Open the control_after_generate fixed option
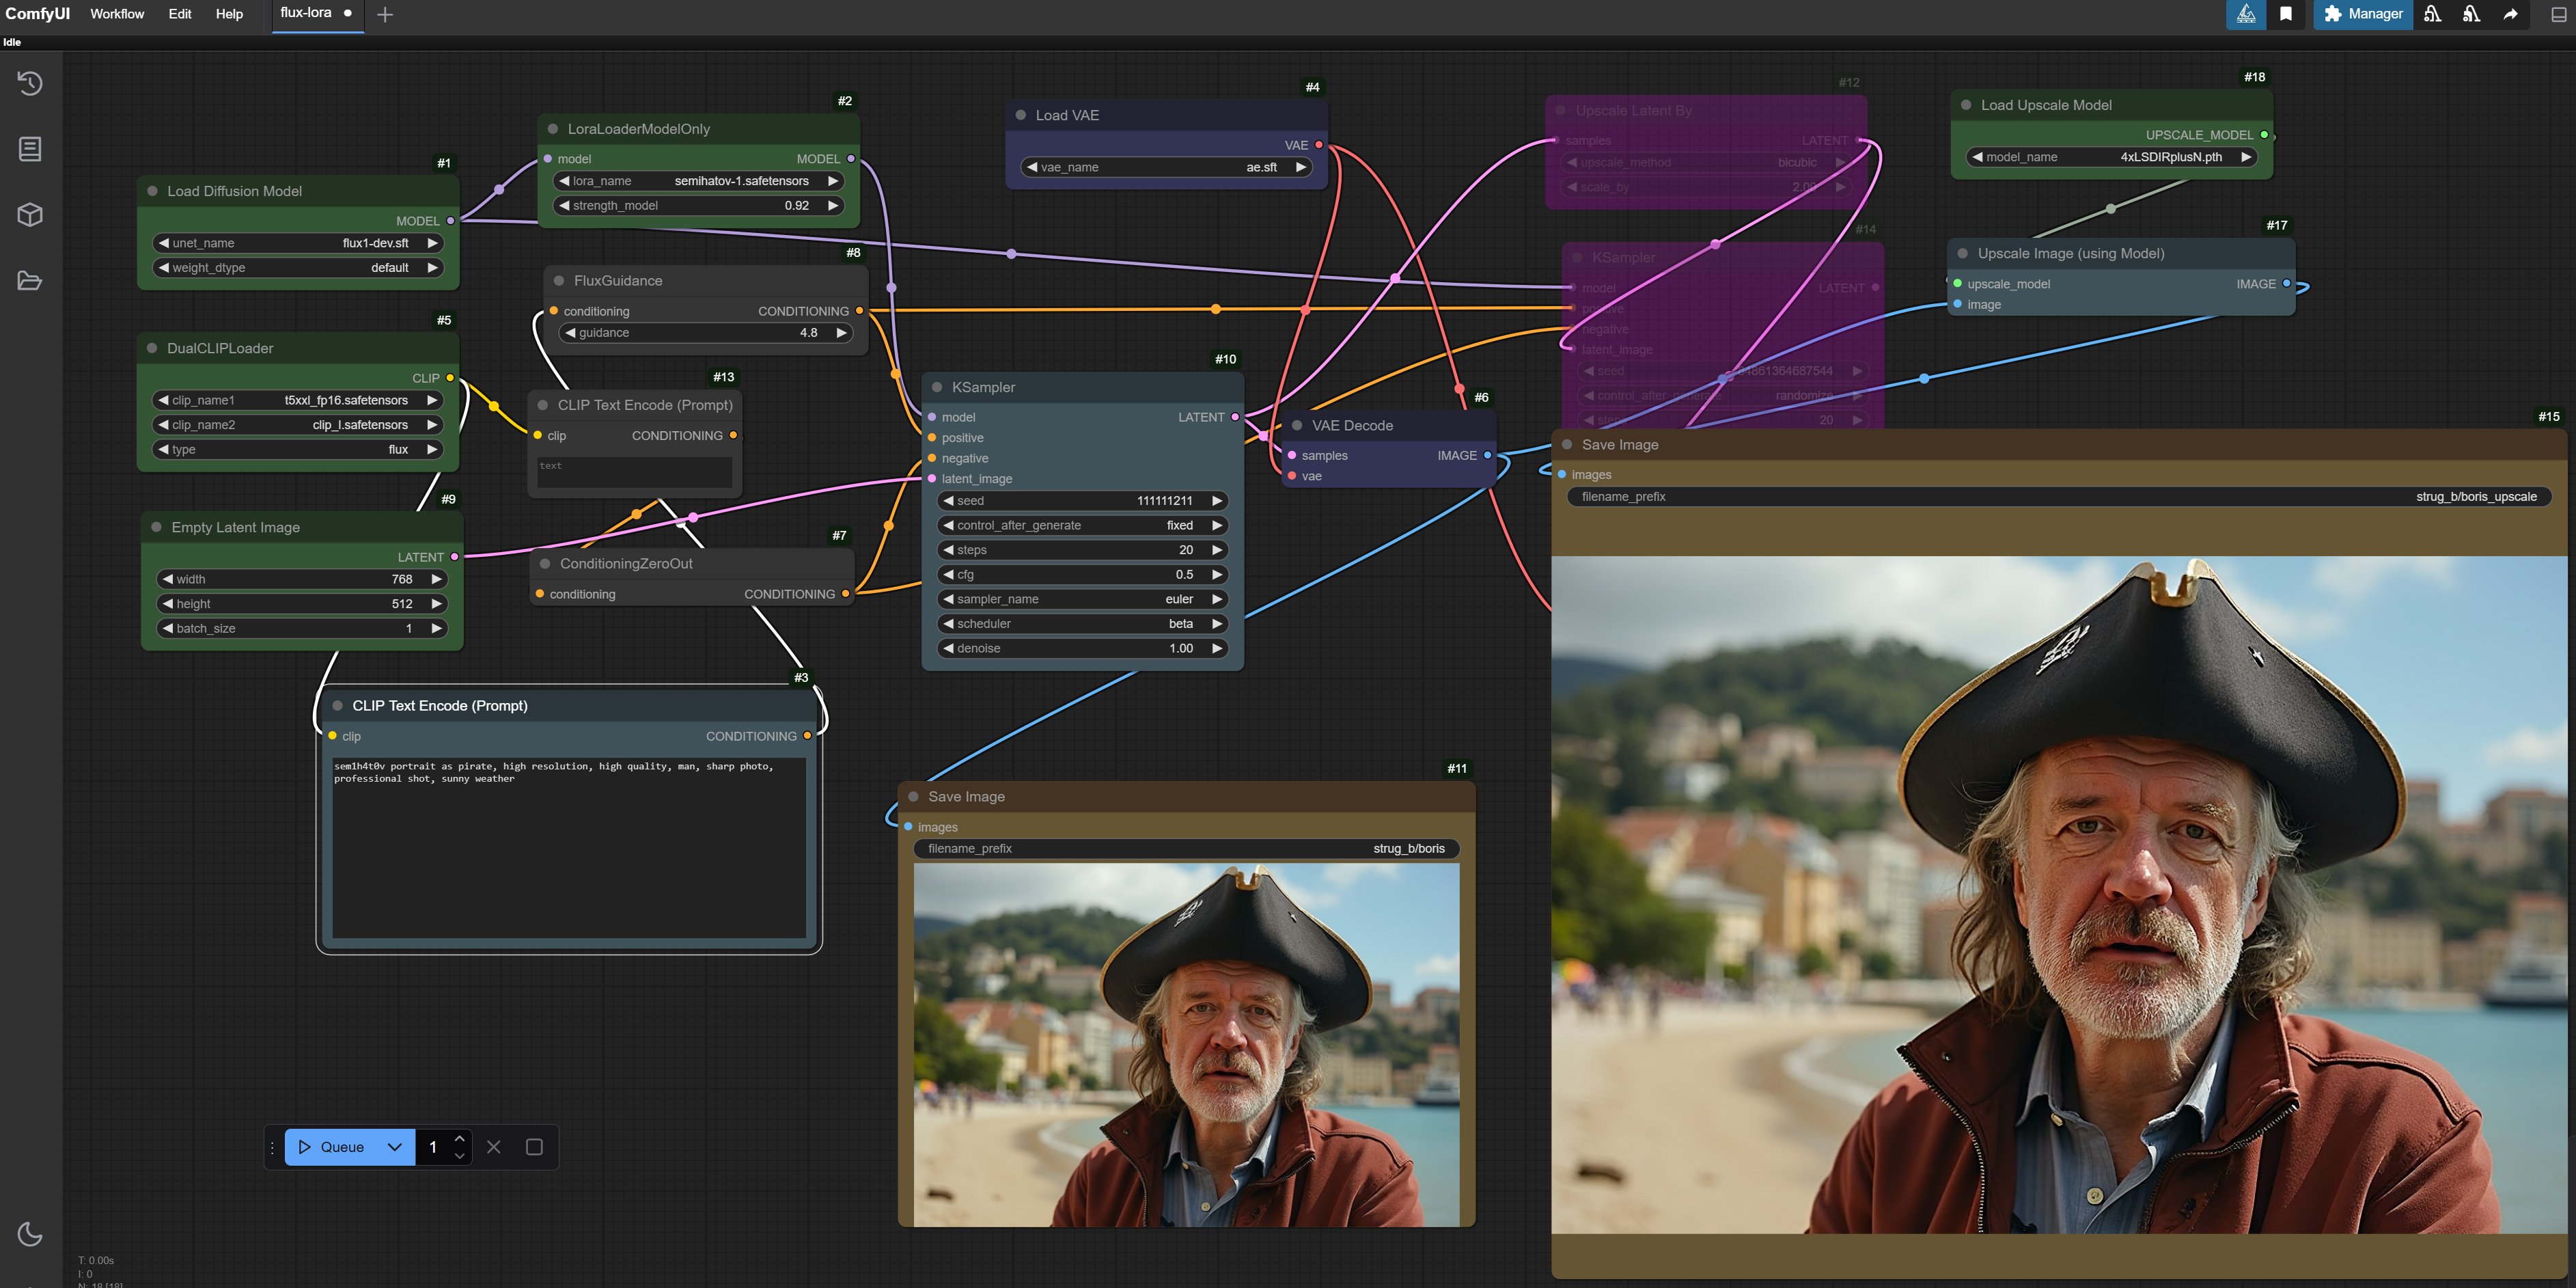The image size is (2576, 1288). [x=1082, y=525]
